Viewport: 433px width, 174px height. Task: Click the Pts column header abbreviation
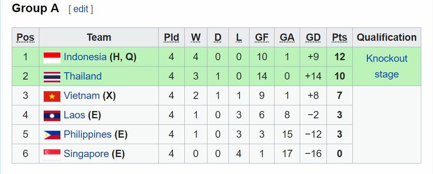pyautogui.click(x=339, y=38)
